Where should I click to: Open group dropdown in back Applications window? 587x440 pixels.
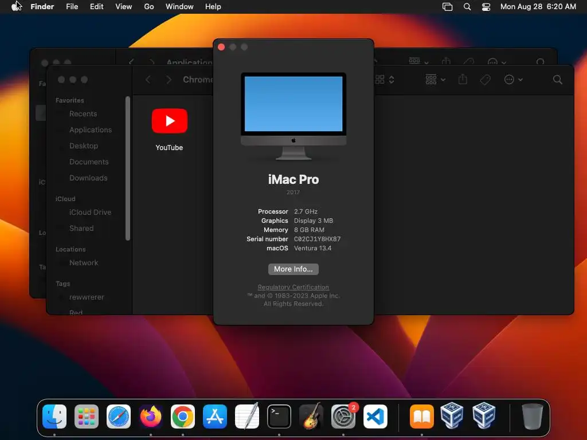click(418, 61)
